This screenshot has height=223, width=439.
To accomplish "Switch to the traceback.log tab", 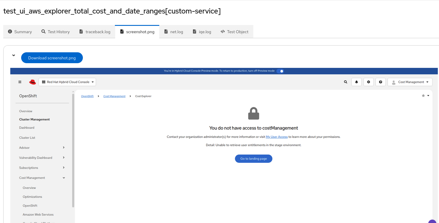I will [x=95, y=32].
